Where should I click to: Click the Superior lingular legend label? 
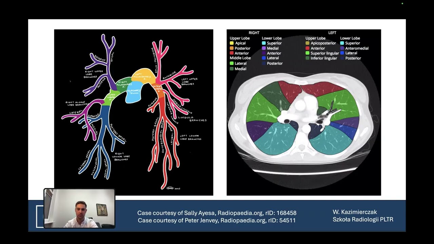click(x=325, y=53)
